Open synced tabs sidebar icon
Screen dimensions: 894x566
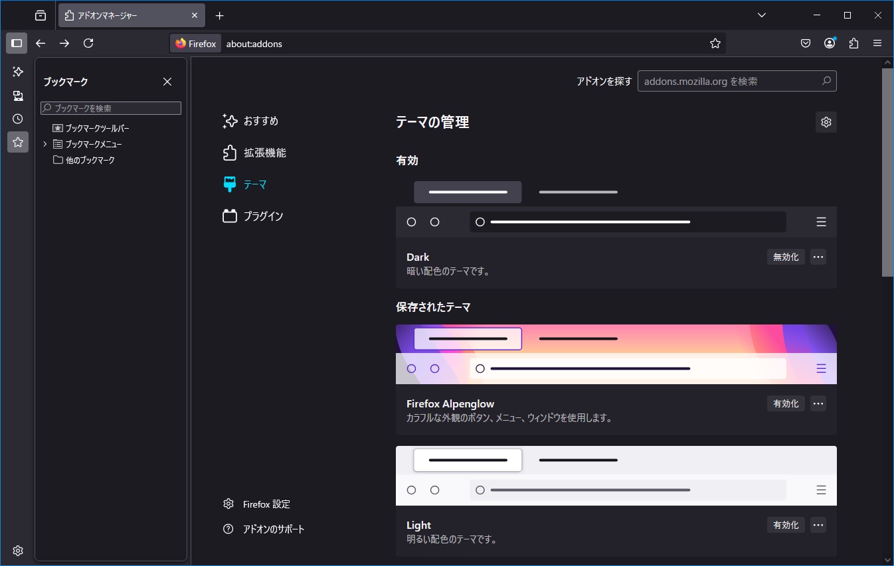(18, 96)
